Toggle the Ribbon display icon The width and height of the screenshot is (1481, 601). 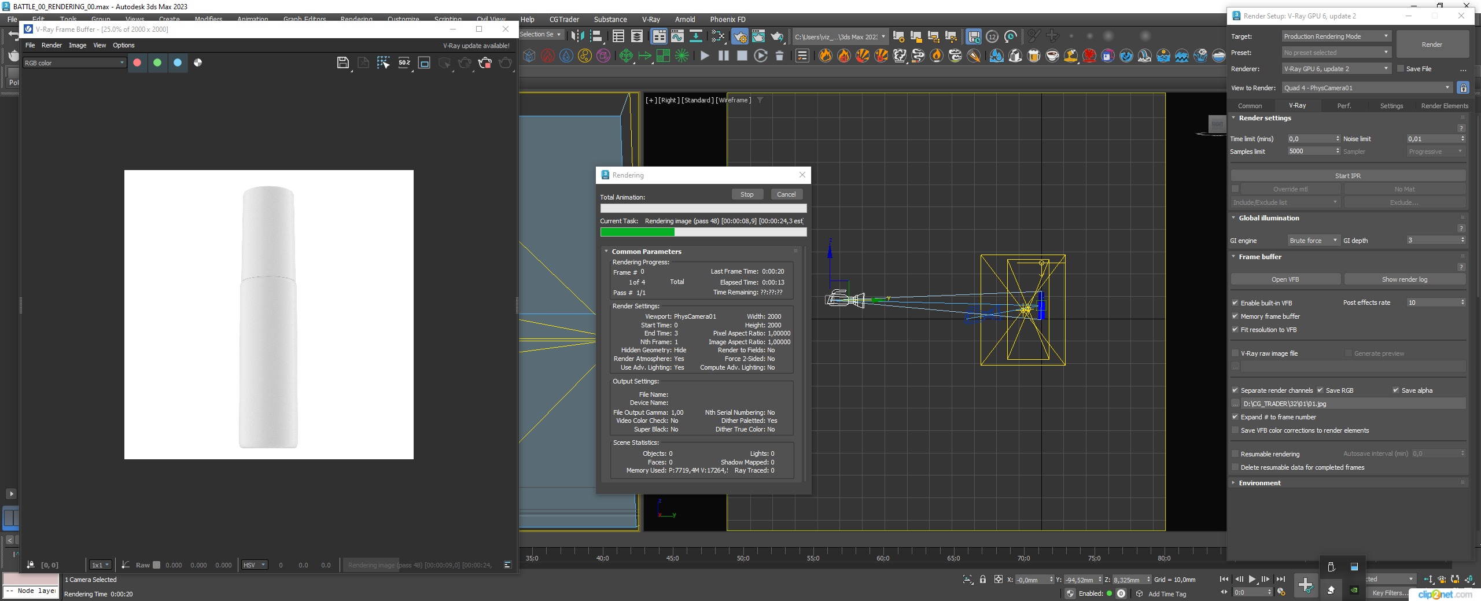click(x=659, y=36)
